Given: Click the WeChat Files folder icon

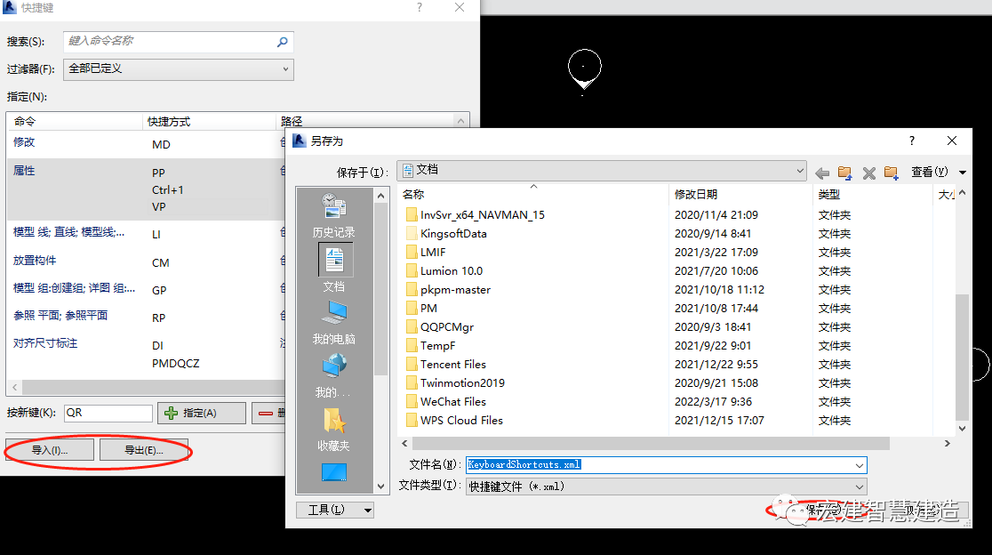Looking at the screenshot, I should (412, 402).
